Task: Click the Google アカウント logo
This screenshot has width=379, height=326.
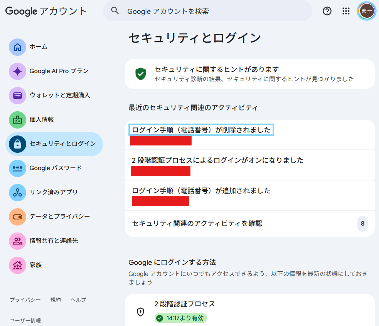Action: 46,11
